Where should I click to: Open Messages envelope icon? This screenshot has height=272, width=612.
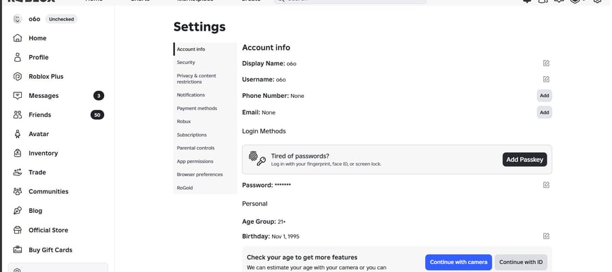pyautogui.click(x=17, y=96)
